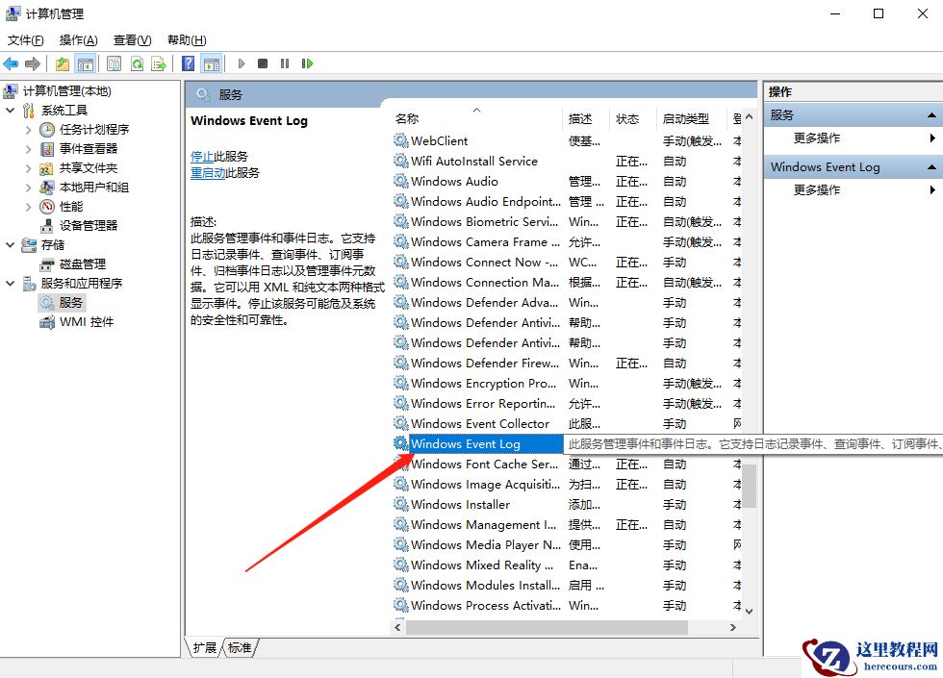This screenshot has height=678, width=943.
Task: Collapse the 系统工具 tree node
Action: [x=8, y=110]
